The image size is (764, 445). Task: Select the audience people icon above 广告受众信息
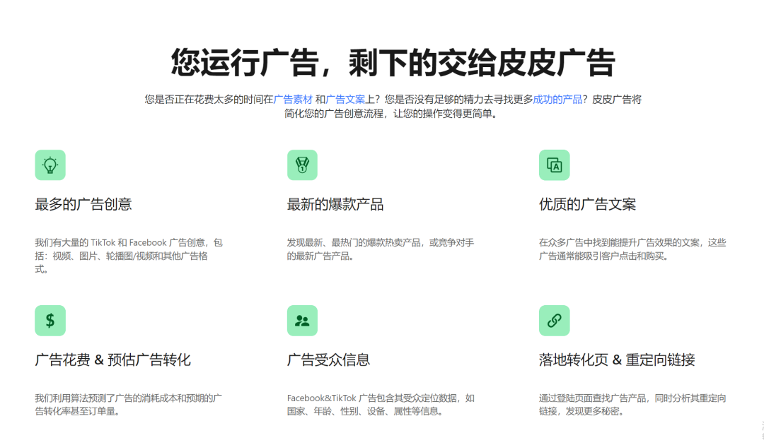pos(302,320)
